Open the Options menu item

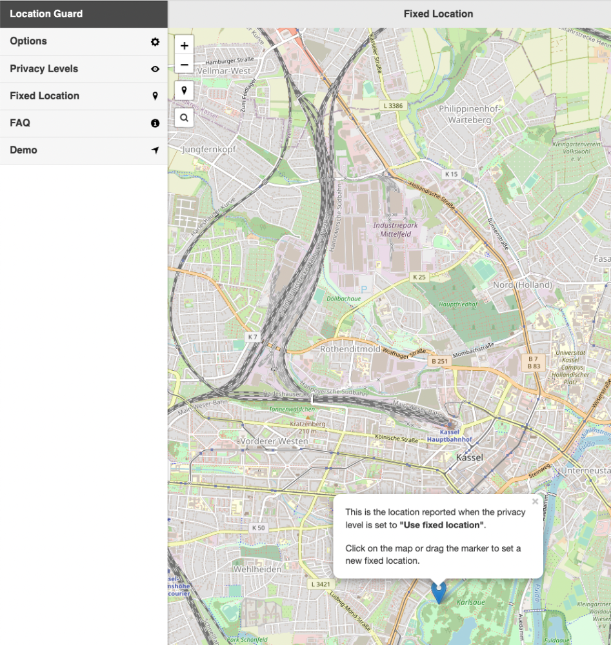(83, 41)
